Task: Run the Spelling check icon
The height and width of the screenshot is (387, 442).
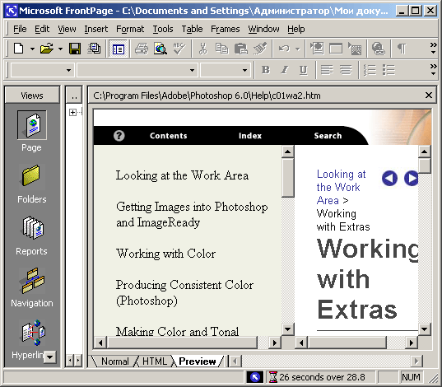Action: click(179, 49)
